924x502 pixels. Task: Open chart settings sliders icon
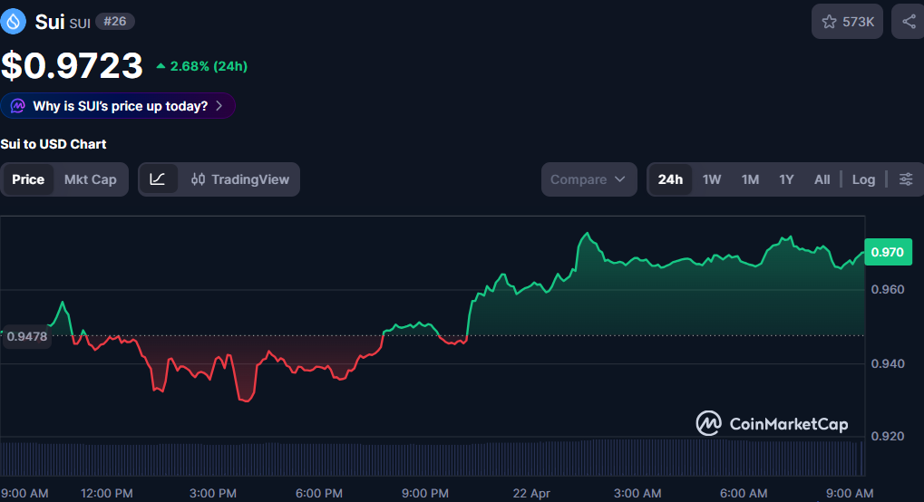906,179
